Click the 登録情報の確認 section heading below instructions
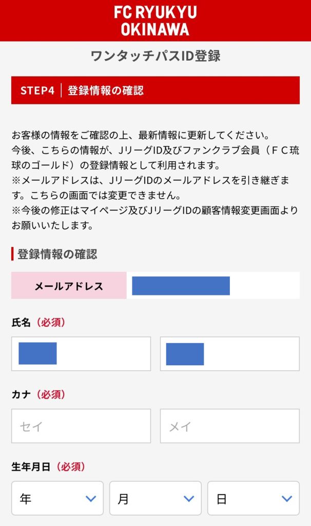The image size is (311, 526). click(56, 254)
